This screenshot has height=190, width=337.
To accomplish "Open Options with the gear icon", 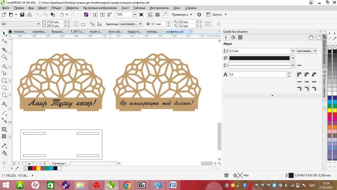I will [x=199, y=15].
